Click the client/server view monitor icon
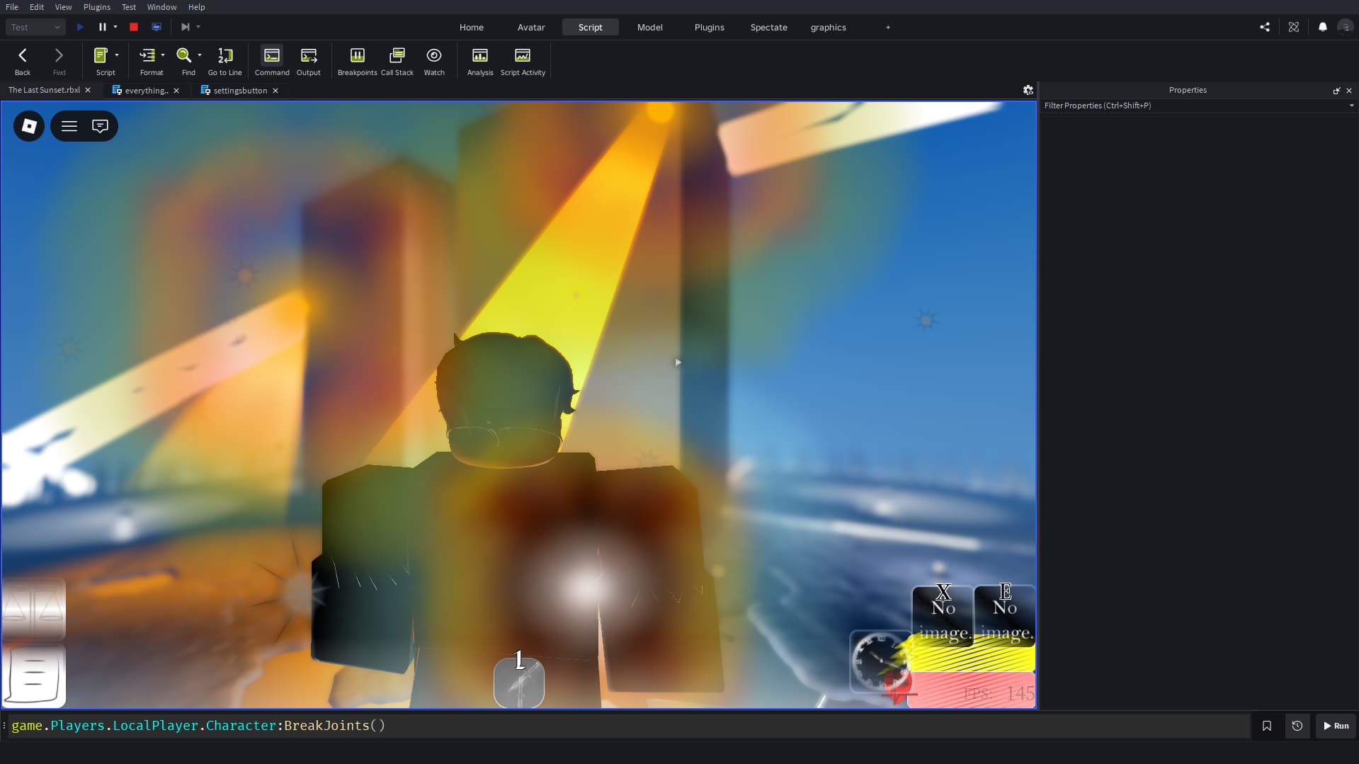1359x764 pixels. point(157,27)
